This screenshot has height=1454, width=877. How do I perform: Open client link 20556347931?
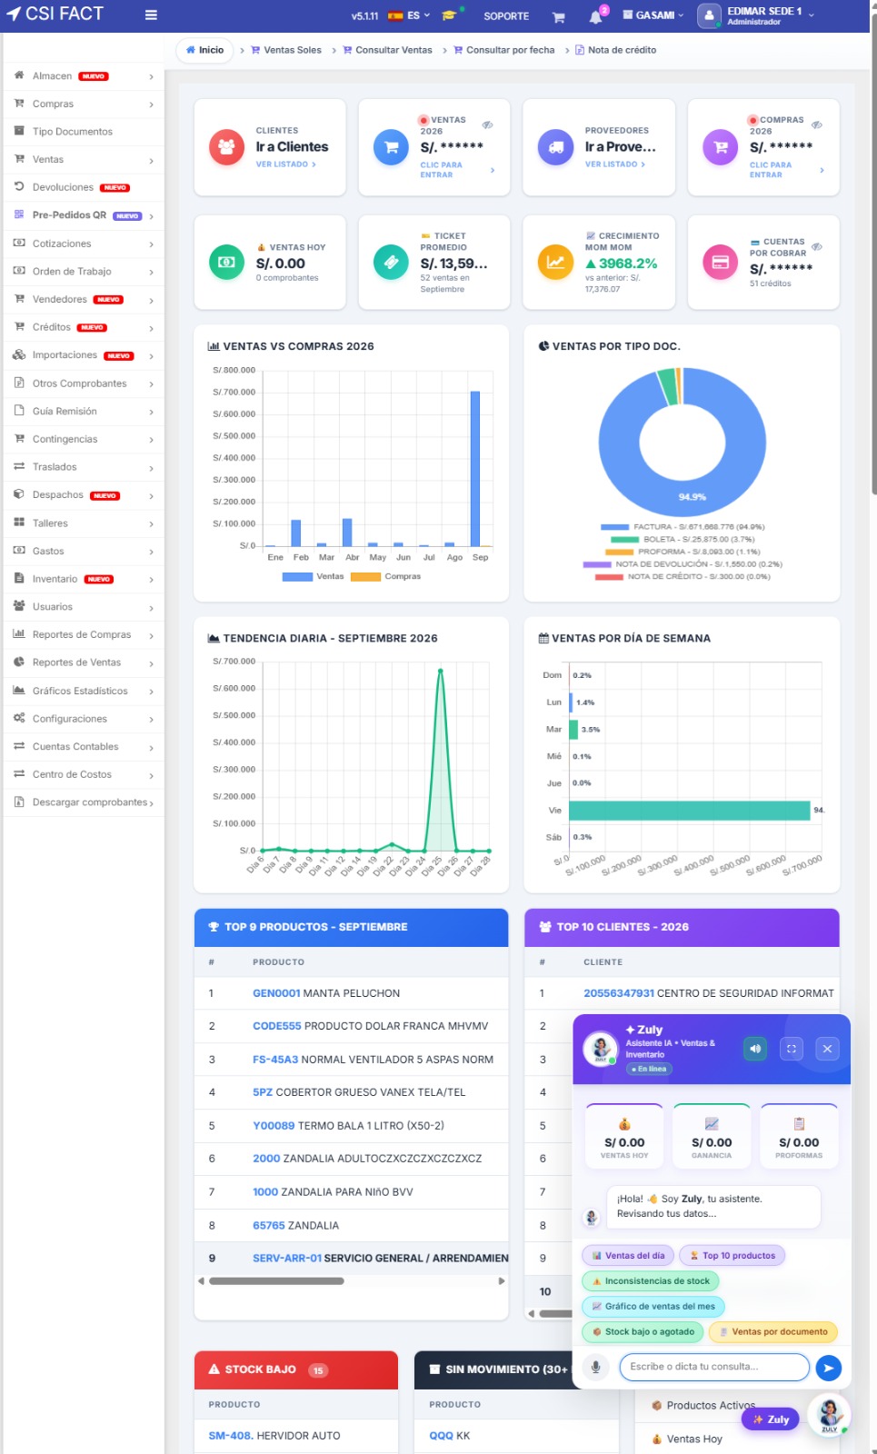tap(619, 993)
